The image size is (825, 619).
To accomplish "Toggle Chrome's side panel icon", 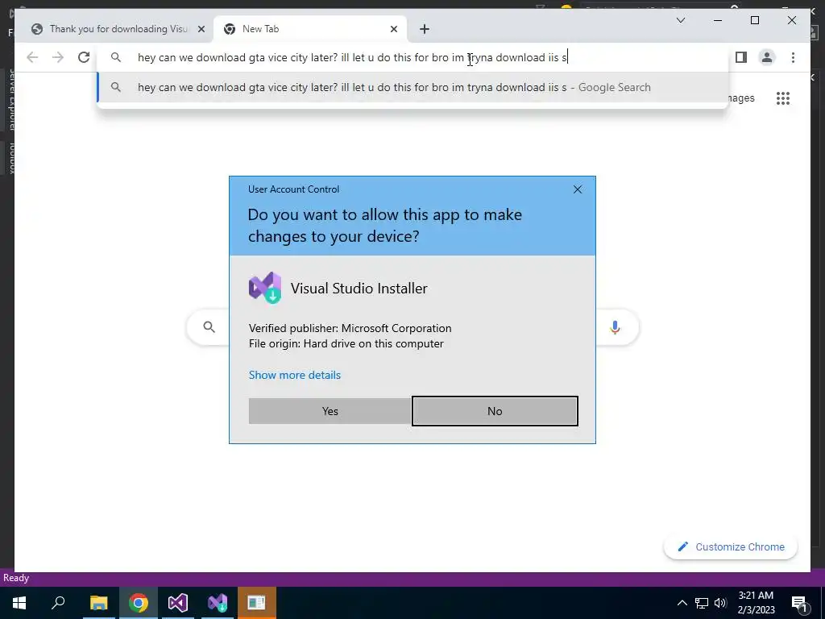I will coord(741,57).
